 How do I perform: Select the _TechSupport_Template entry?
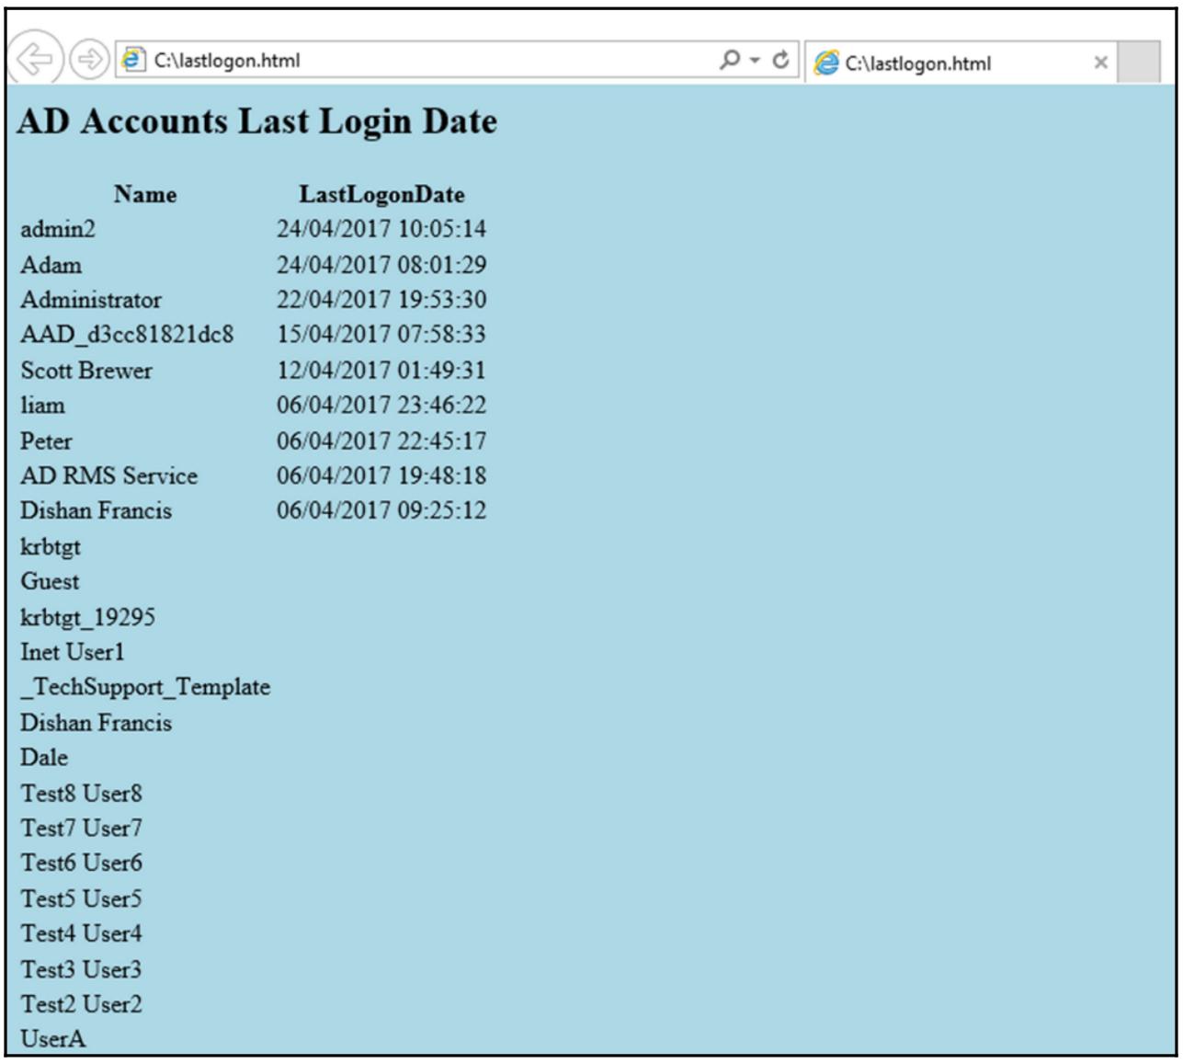point(145,687)
